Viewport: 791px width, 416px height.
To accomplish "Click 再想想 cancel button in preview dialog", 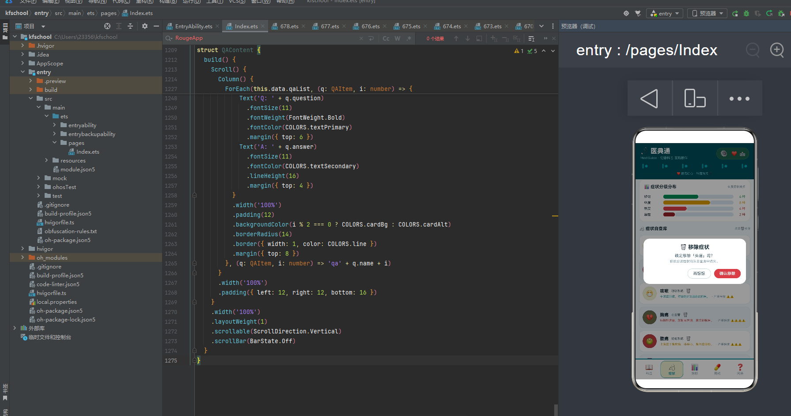I will click(x=699, y=273).
